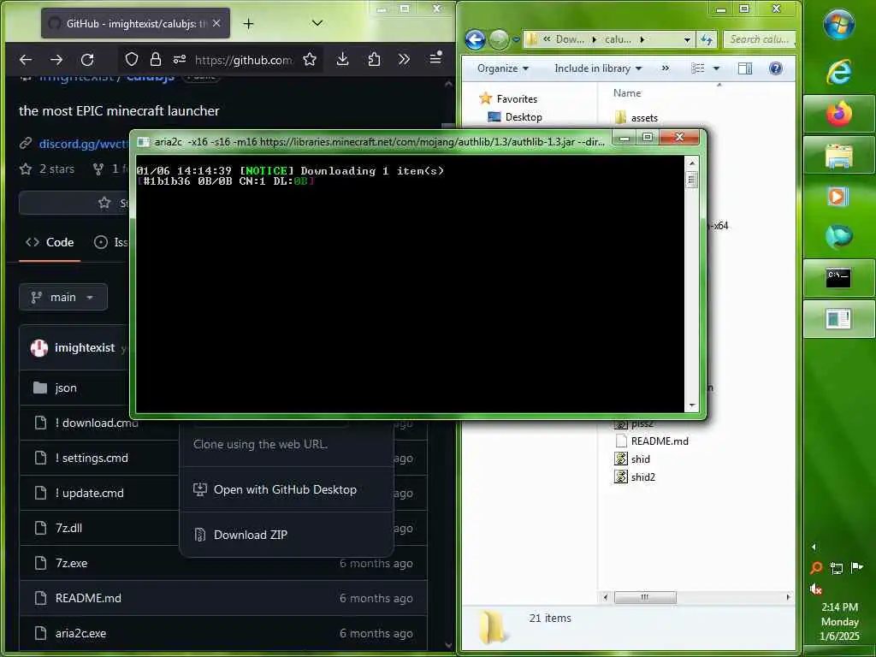The height and width of the screenshot is (657, 876).
Task: Show more Explorer toolbar commands
Action: (x=665, y=68)
